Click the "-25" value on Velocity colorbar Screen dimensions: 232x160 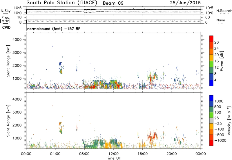click(218, 123)
